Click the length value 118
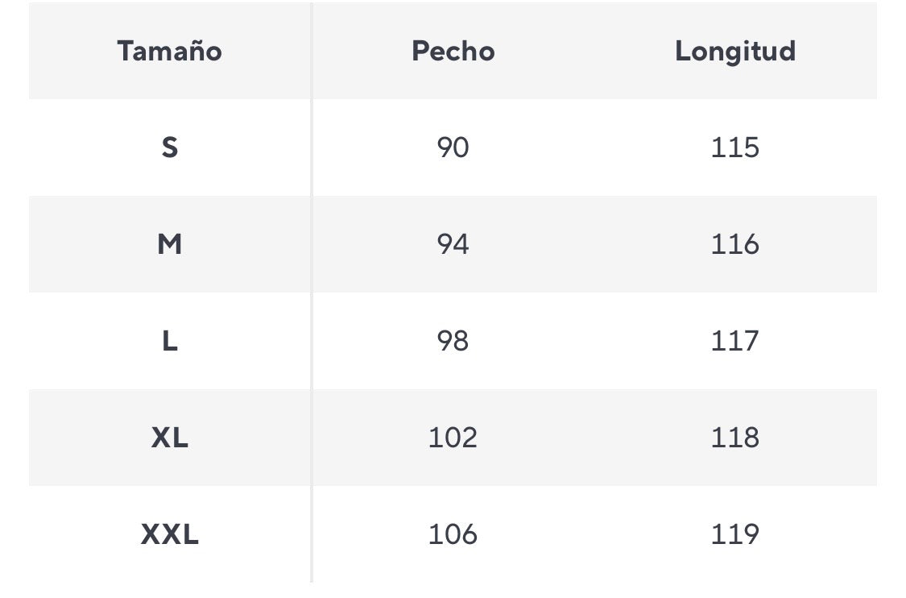This screenshot has height=598, width=906. coord(734,438)
